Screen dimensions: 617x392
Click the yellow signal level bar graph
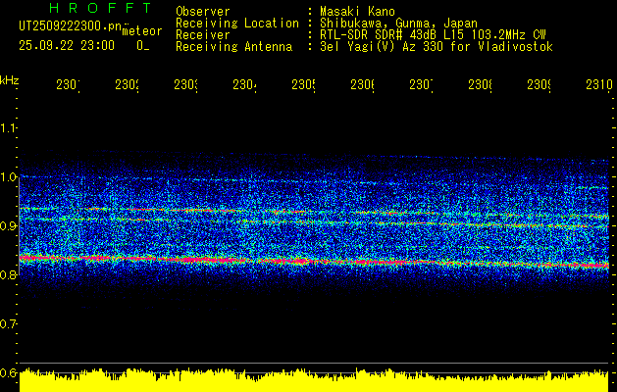[x=314, y=380]
